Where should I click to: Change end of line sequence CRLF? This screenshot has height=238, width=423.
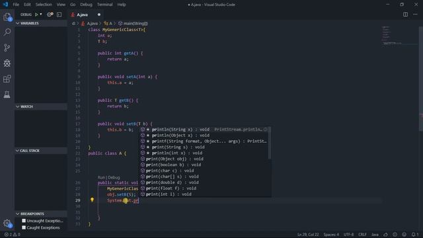[362, 235]
